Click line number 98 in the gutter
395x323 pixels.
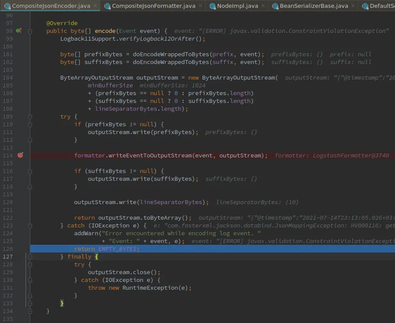10,31
